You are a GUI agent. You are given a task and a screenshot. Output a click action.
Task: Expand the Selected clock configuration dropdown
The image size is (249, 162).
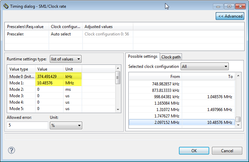click(x=205, y=66)
